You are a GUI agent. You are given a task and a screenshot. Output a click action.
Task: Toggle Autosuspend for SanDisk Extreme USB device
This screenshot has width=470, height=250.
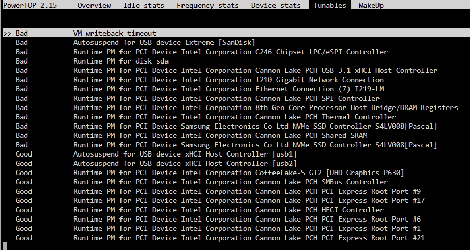[x=164, y=42]
